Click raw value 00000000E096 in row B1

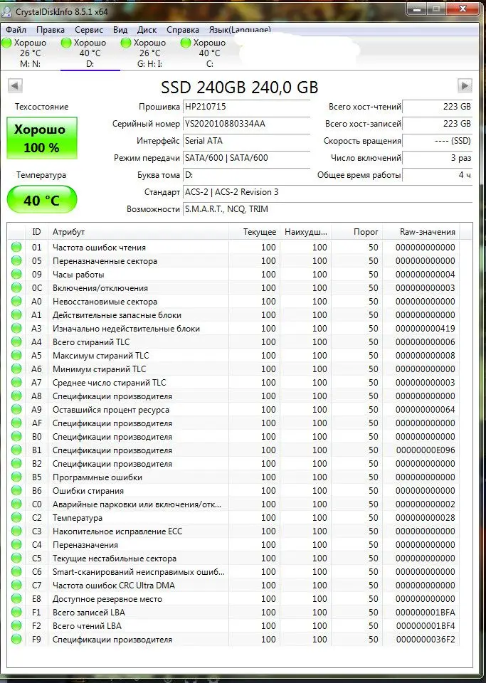(426, 450)
